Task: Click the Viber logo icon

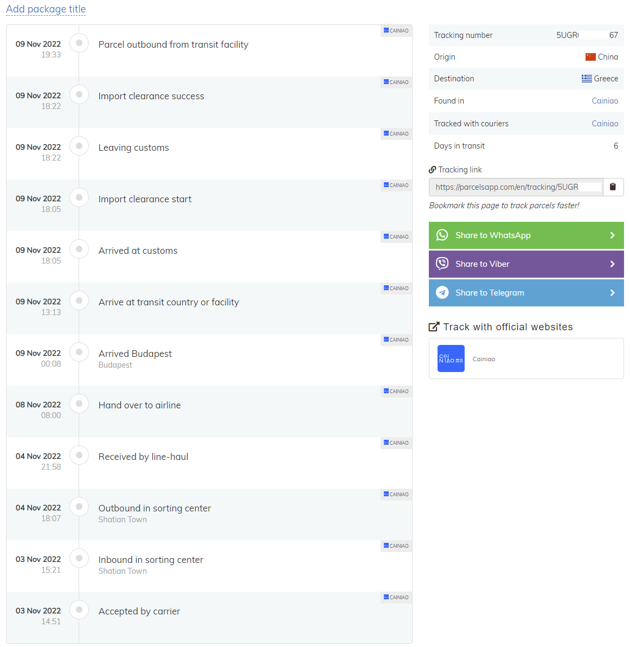Action: pos(442,264)
